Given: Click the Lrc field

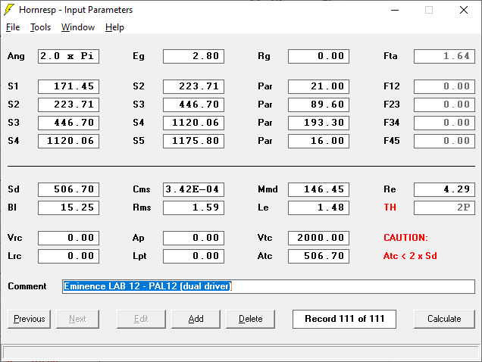Looking at the screenshot, I should pyautogui.click(x=68, y=256).
